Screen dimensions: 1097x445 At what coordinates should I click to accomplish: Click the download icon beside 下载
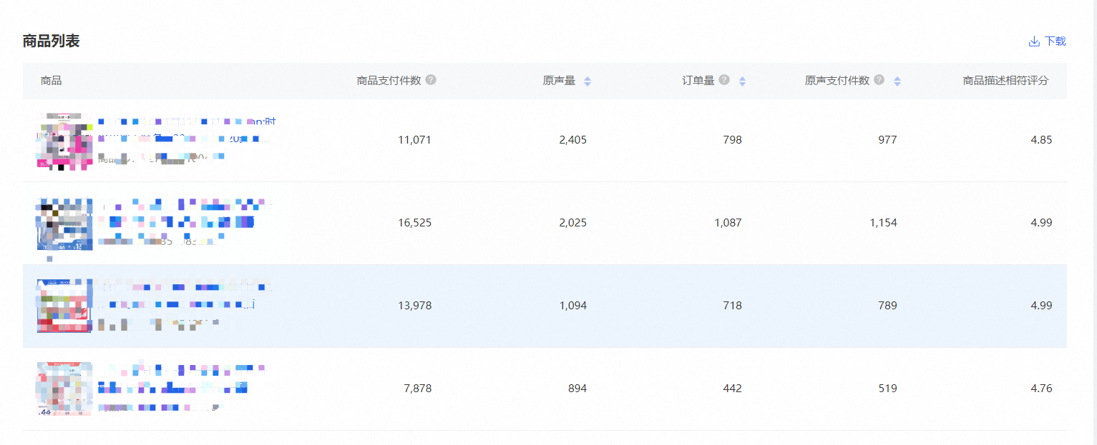pos(1034,41)
